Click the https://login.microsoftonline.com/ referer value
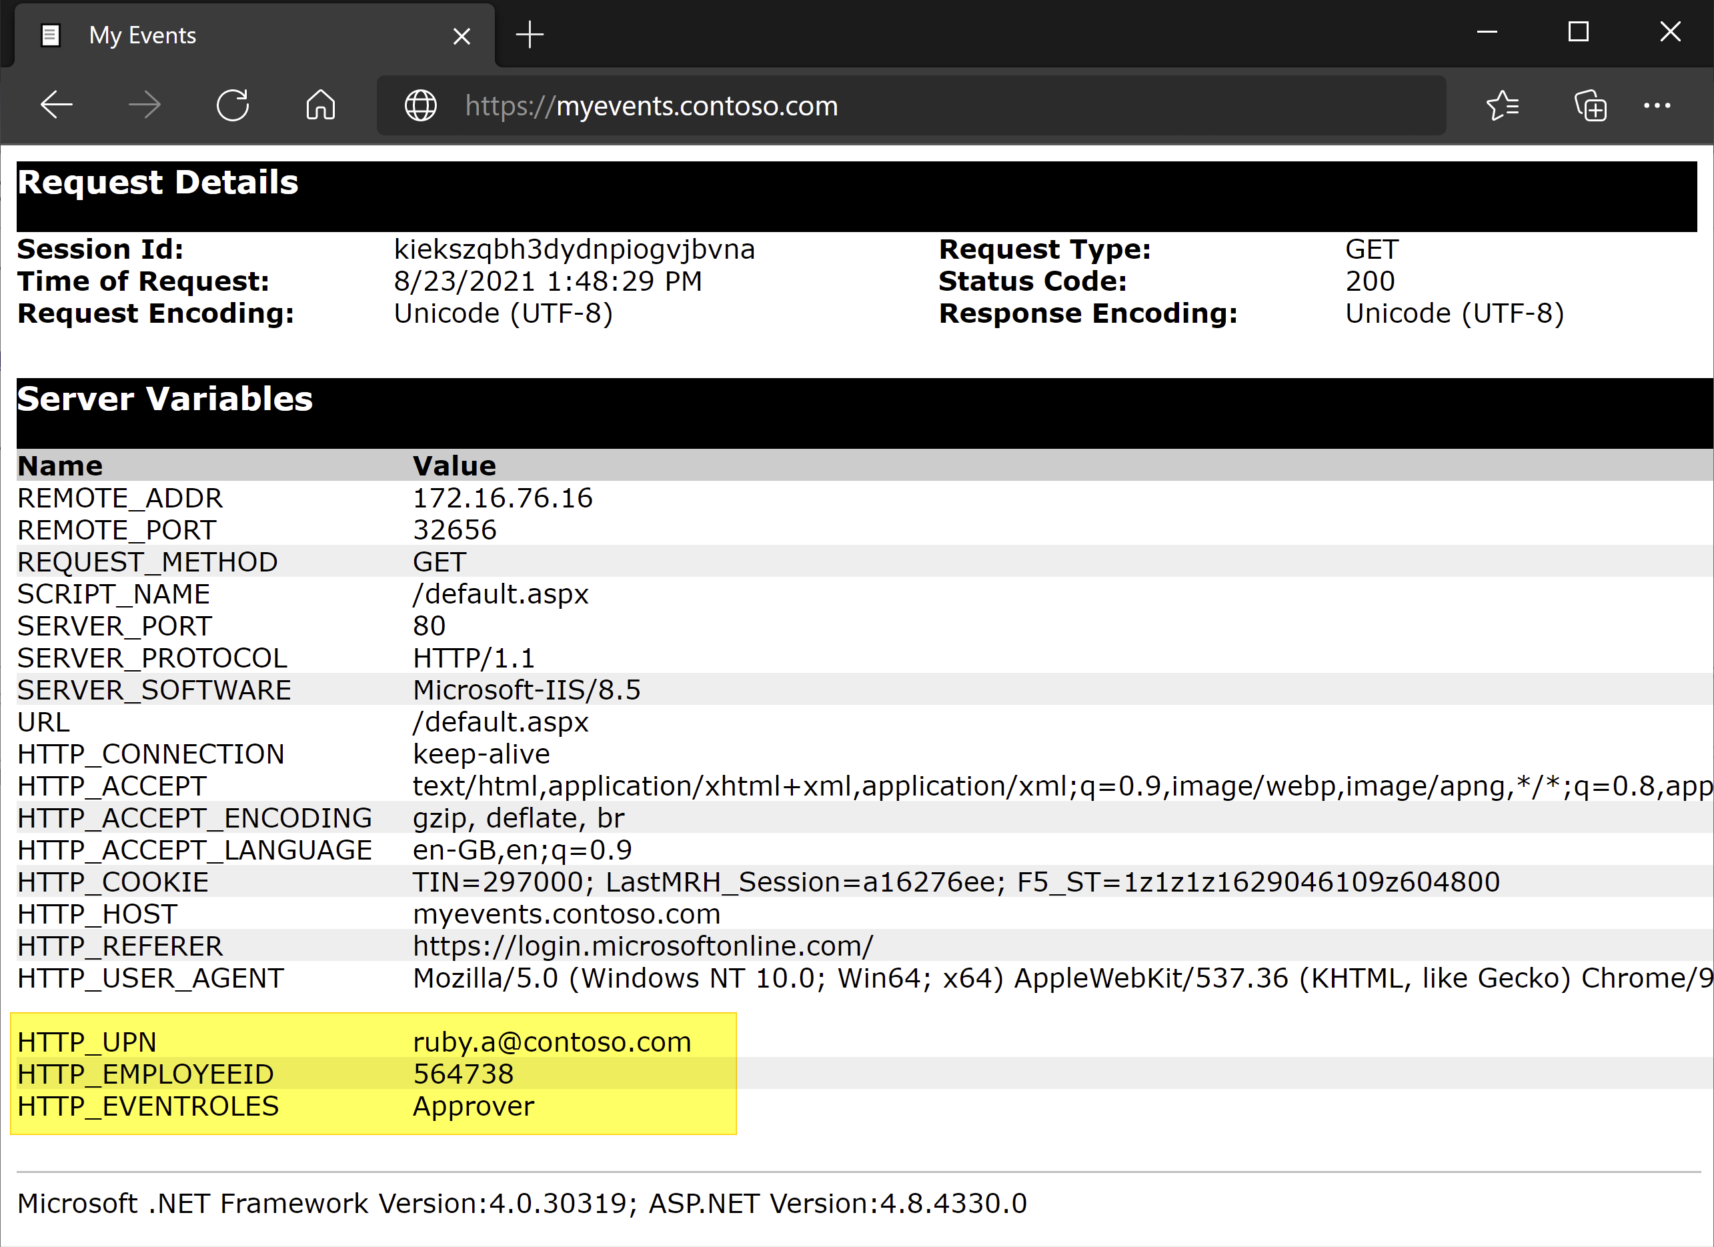 pyautogui.click(x=643, y=946)
